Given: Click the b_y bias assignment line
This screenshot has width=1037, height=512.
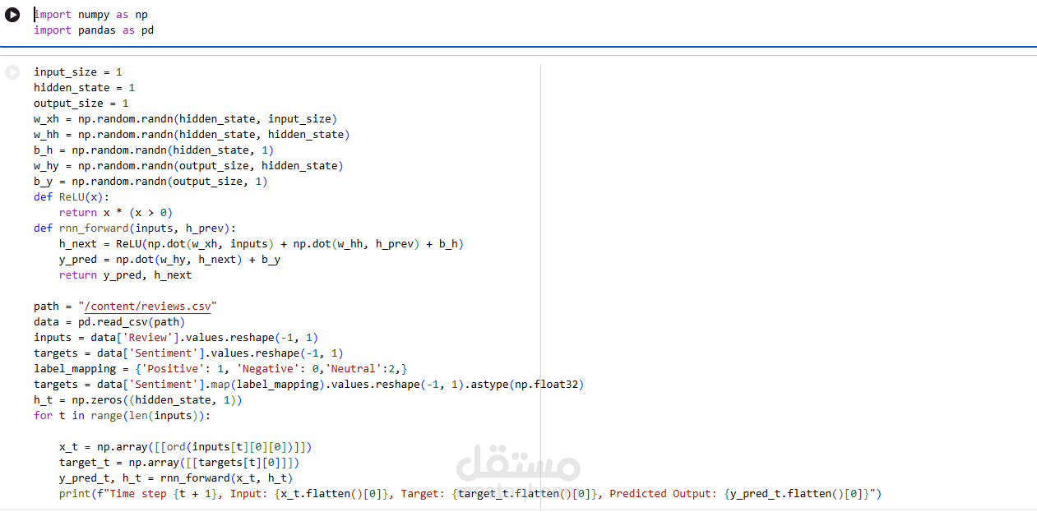Looking at the screenshot, I should 150,182.
